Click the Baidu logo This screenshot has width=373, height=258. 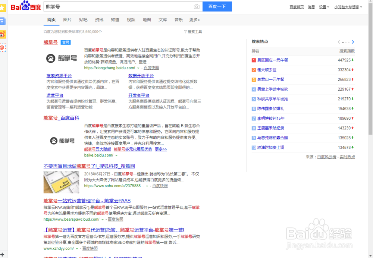point(26,6)
